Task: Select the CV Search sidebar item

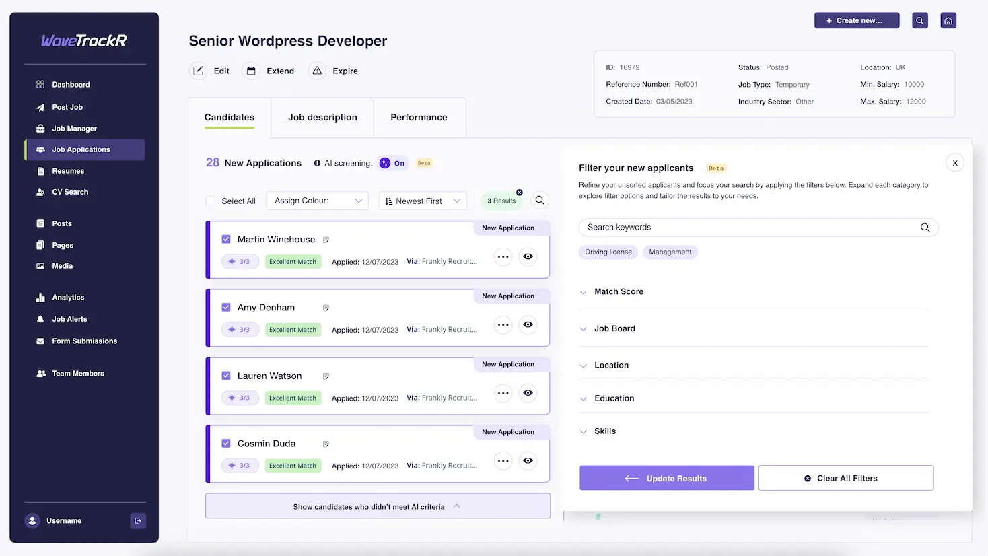Action: 69,192
